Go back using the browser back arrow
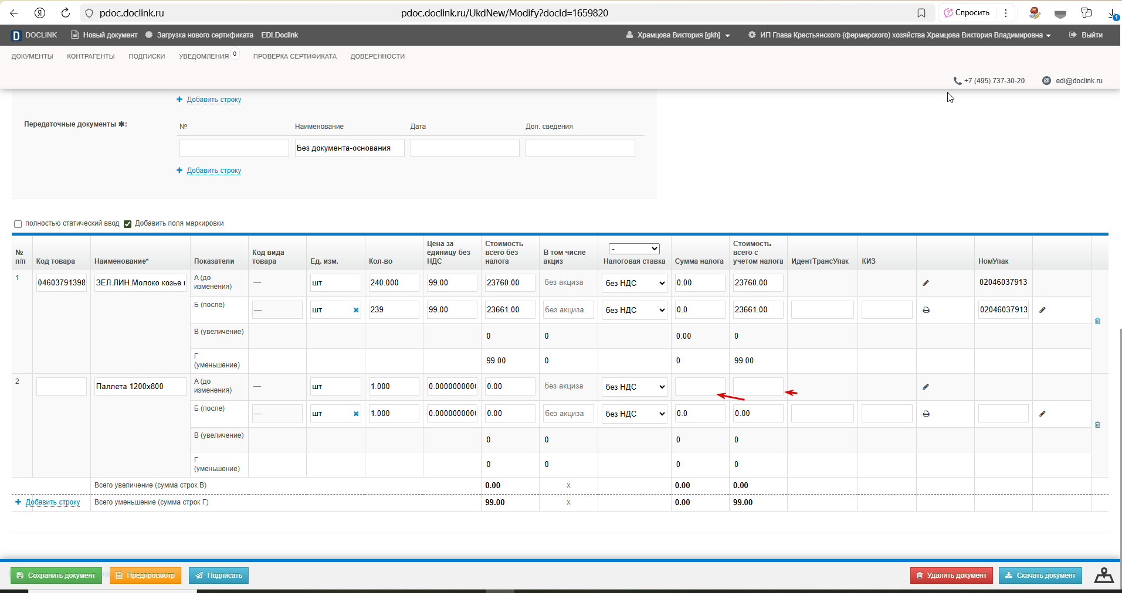Viewport: 1122px width, 593px height. [x=14, y=13]
